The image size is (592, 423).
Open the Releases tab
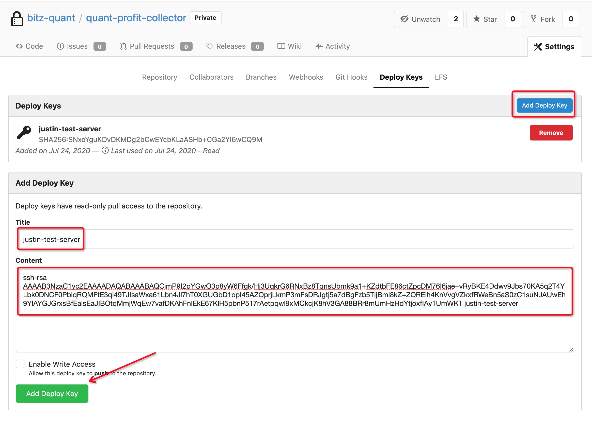coord(231,46)
